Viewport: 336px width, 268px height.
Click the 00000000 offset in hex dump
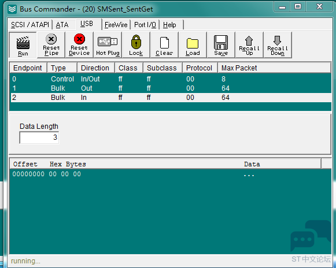[28, 174]
